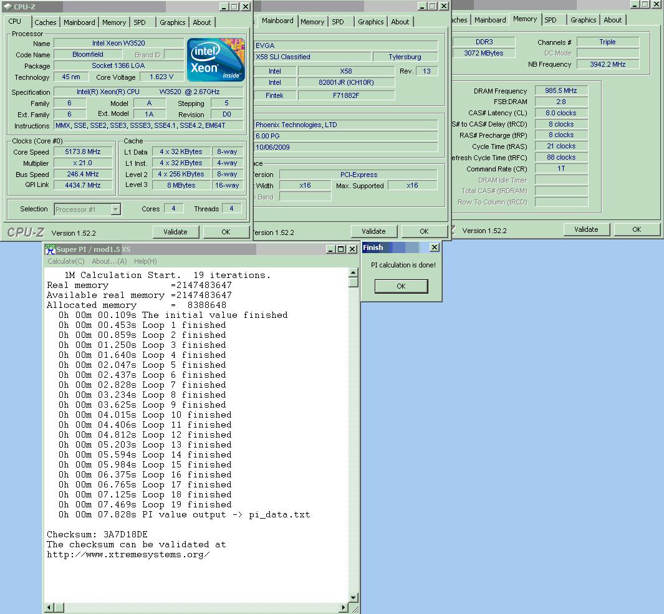Click the Checksum: 3A7D18DE line
The image size is (664, 614).
point(97,534)
